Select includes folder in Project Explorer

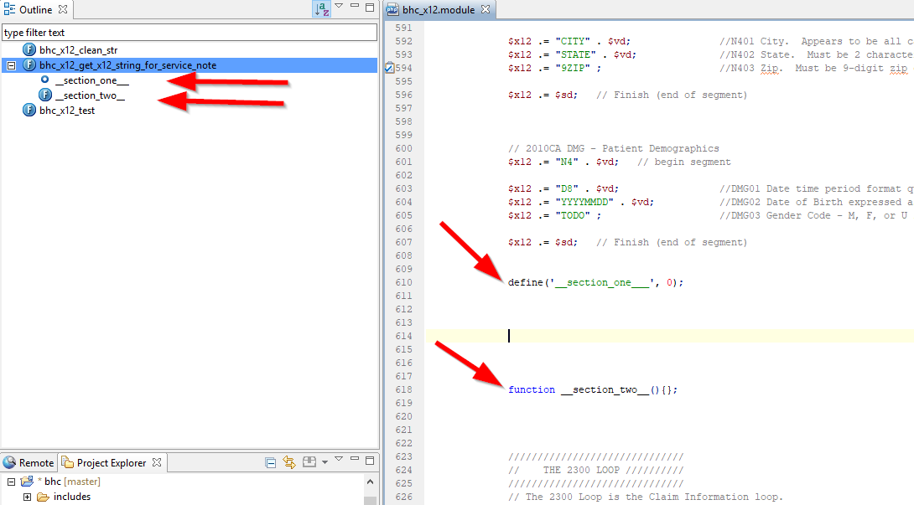pyautogui.click(x=72, y=497)
